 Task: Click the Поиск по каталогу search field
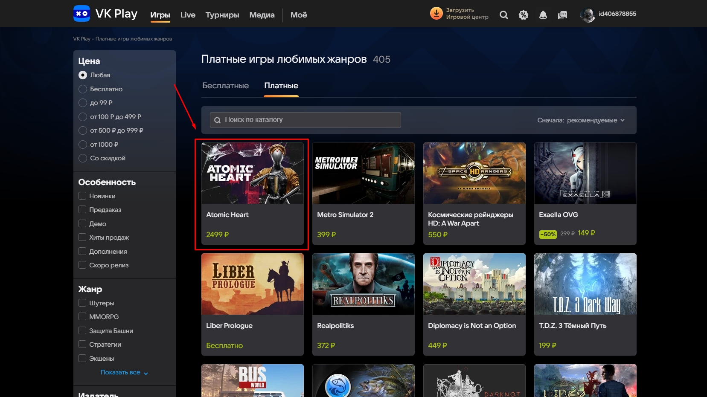(305, 120)
